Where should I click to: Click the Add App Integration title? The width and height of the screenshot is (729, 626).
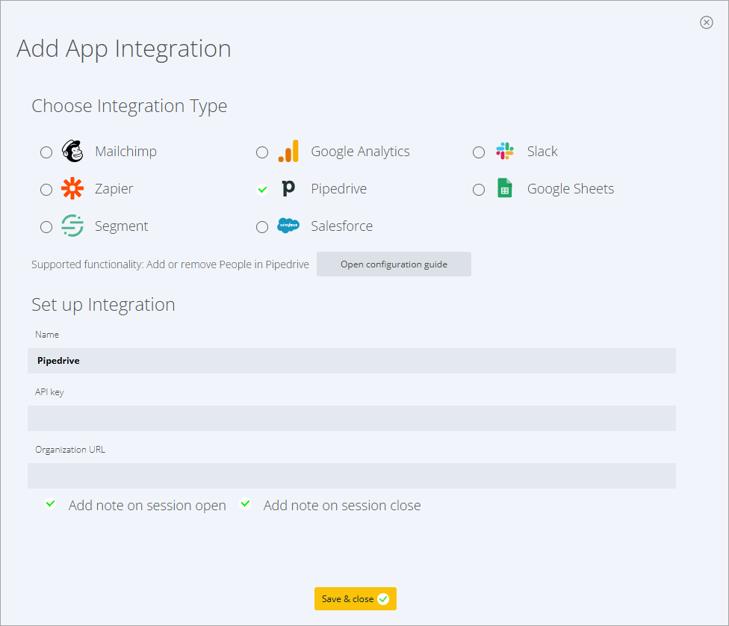[124, 49]
